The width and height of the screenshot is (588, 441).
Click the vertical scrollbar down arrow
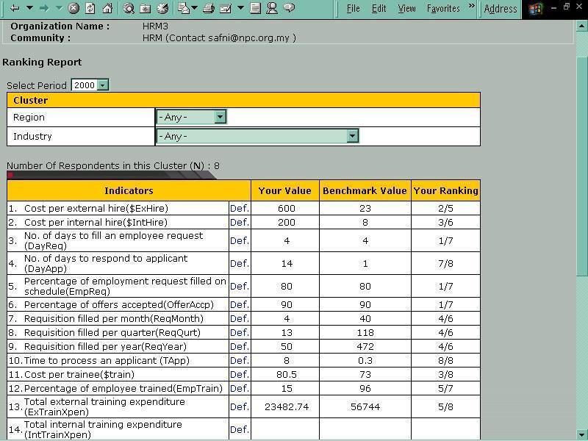click(x=582, y=434)
